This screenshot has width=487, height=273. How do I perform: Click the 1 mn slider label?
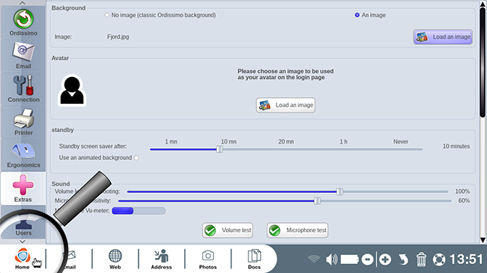pos(171,141)
